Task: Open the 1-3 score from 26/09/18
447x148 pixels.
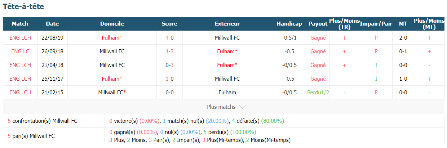Action: [169, 51]
